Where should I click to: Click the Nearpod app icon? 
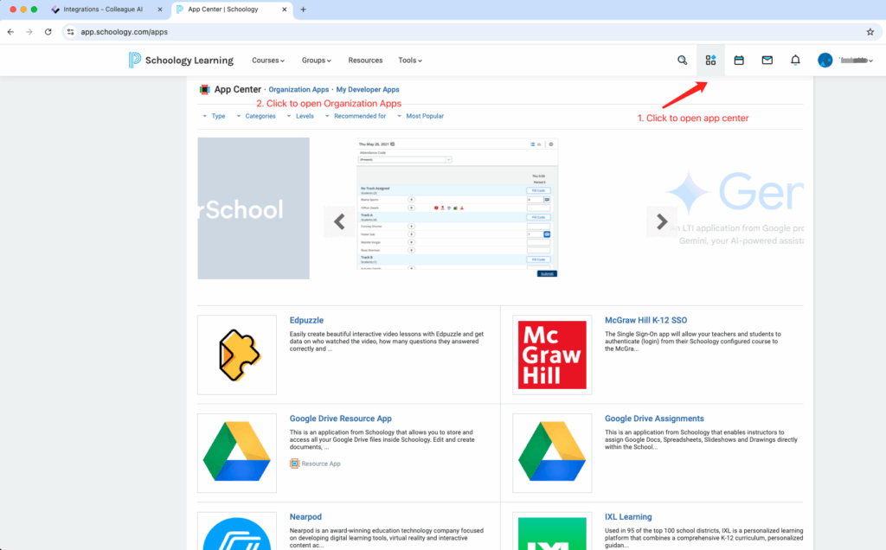[236, 531]
